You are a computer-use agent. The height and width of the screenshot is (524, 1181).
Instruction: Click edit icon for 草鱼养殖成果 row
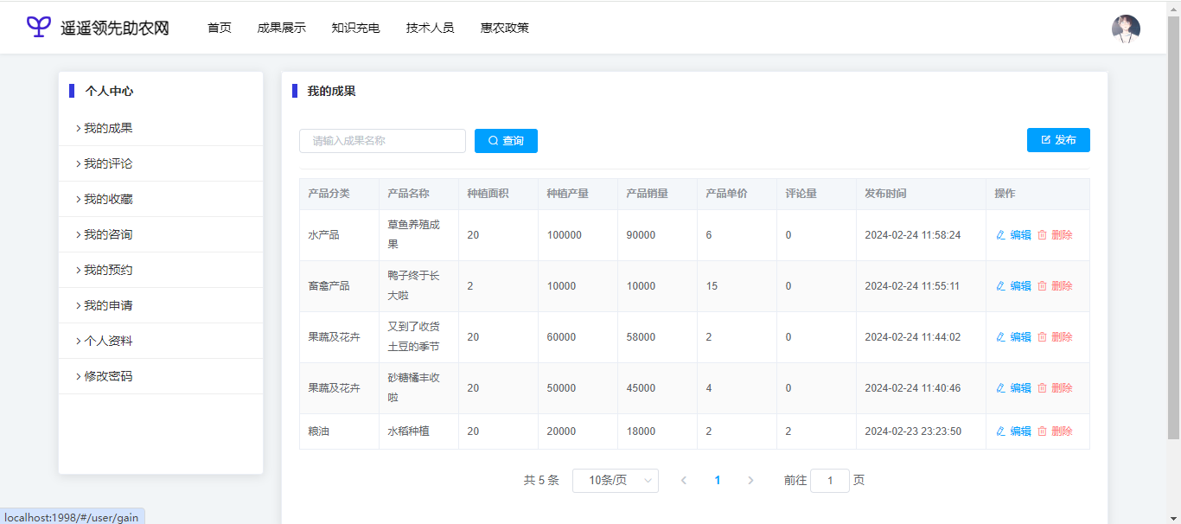(x=1001, y=235)
